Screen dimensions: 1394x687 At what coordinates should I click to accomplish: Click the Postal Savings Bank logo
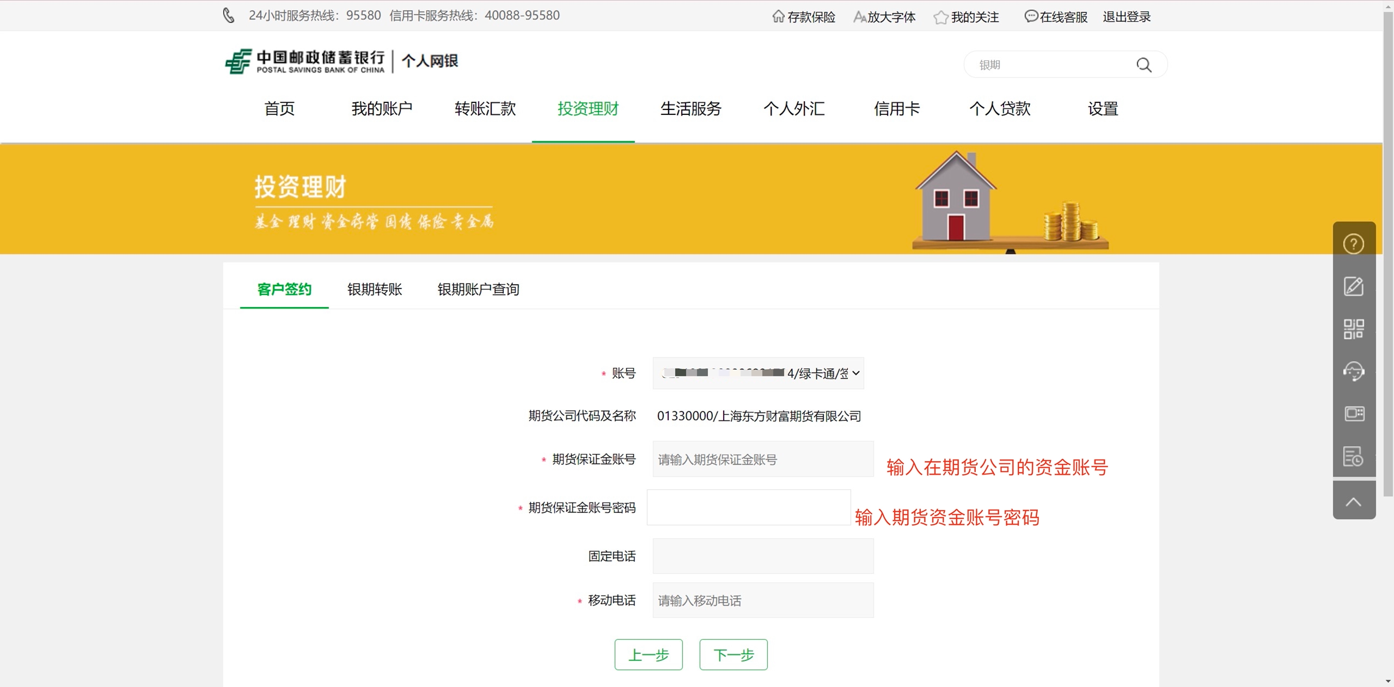305,61
